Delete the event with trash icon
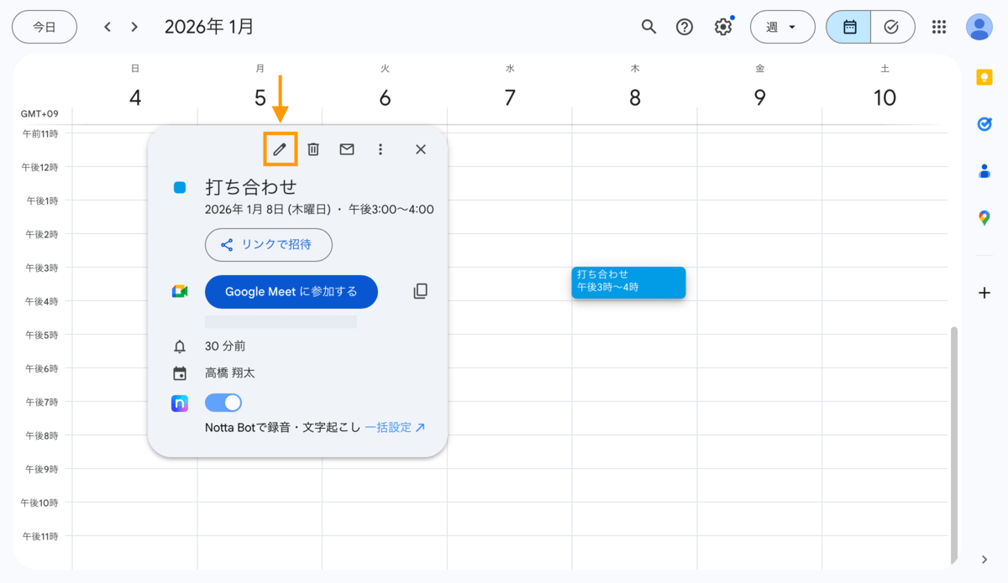 313,149
